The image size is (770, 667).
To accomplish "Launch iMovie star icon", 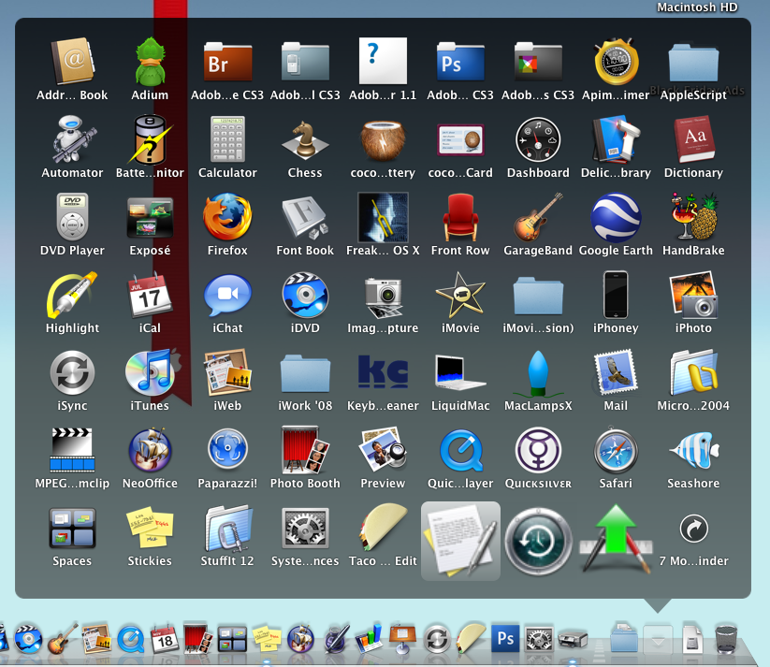I will tap(460, 294).
